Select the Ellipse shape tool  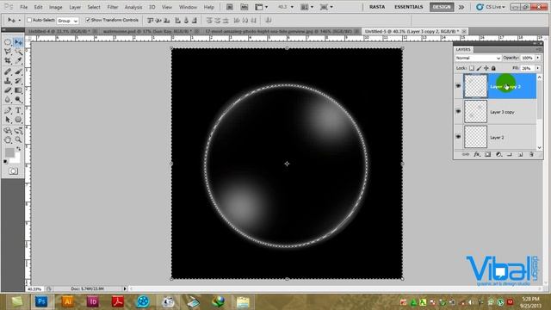click(x=18, y=120)
